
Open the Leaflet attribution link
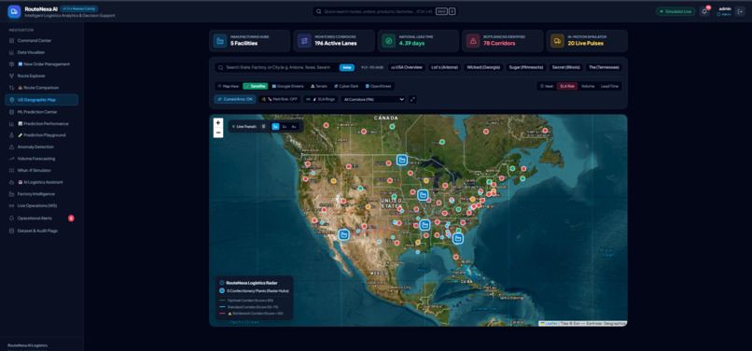pyautogui.click(x=549, y=324)
